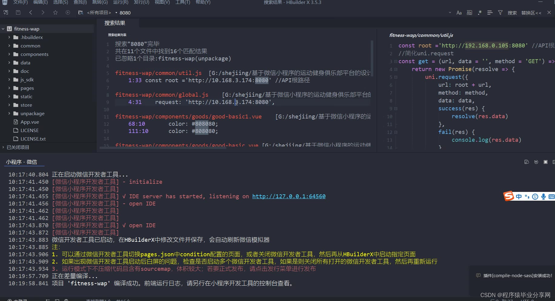Screen dimensions: 555x301
Task: Close the search bar with X
Action: click(x=549, y=12)
